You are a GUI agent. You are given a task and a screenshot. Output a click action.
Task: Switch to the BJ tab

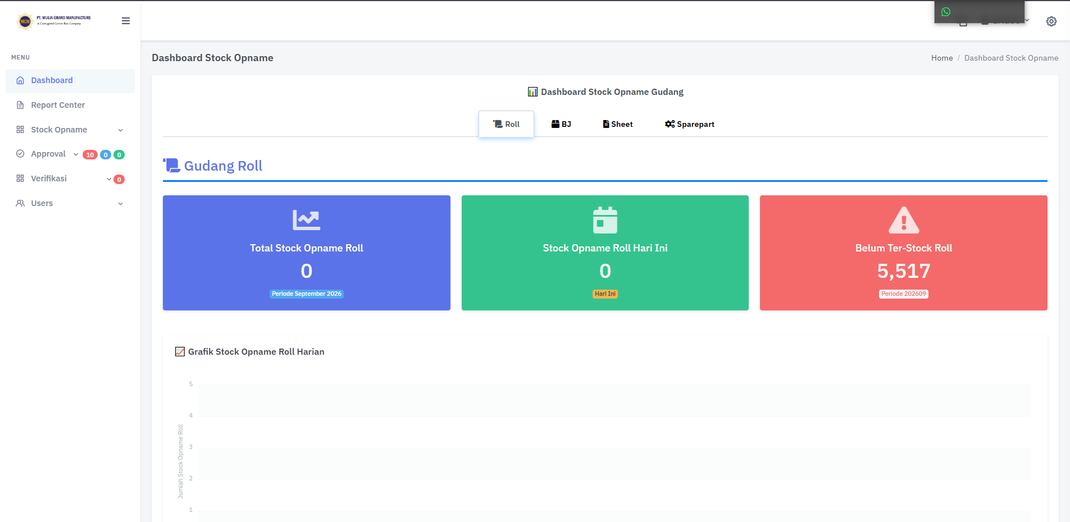coord(561,124)
